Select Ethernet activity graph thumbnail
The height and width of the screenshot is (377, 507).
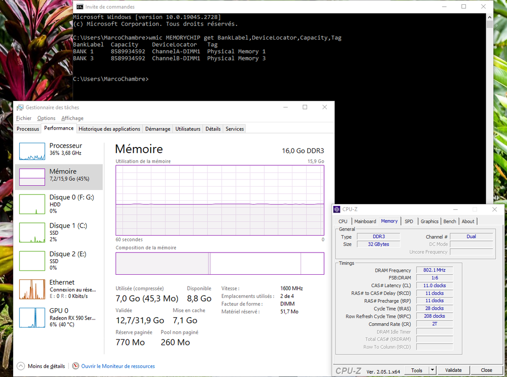[x=32, y=289]
